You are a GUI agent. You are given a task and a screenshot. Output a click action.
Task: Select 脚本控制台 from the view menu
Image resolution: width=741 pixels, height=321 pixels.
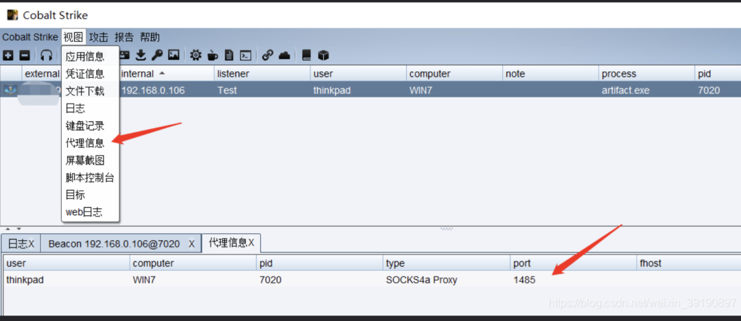91,177
